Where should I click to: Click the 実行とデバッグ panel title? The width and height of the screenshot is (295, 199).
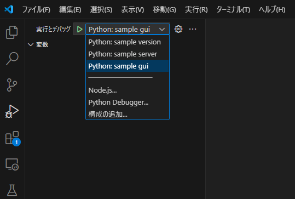pyautogui.click(x=53, y=29)
